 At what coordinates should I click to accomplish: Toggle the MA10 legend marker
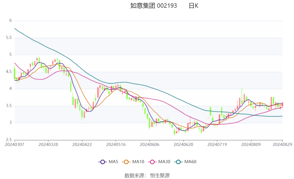coord(126,162)
